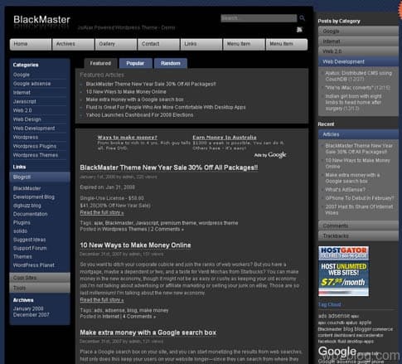Open the Ajatus Distributed CMS post
402x364 pixels.
tap(358, 76)
